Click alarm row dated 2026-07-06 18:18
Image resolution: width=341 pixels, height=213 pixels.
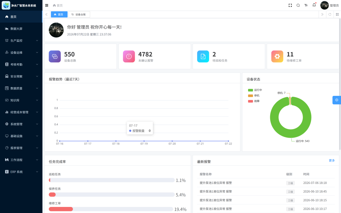click(x=266, y=183)
